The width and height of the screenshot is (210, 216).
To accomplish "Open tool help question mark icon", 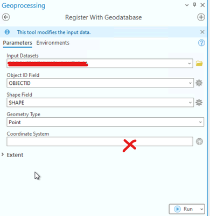I will pos(201,43).
